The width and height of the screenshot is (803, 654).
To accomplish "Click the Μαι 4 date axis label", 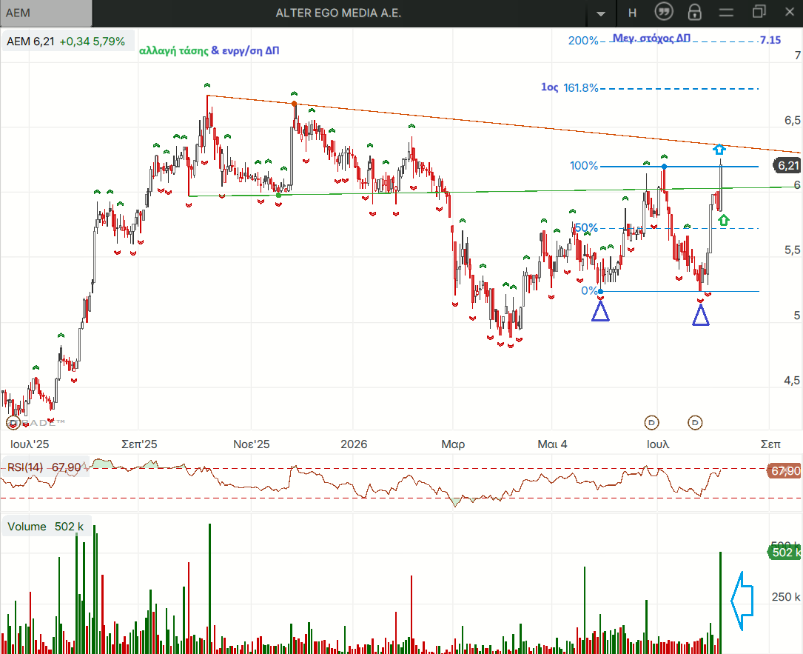I will click(552, 444).
